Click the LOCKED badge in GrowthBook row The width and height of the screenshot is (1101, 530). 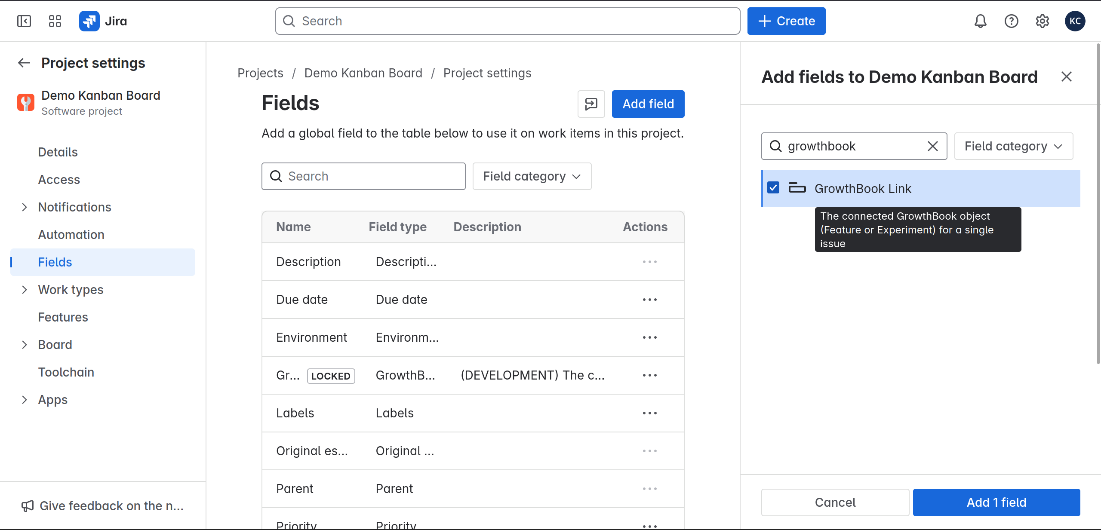click(331, 376)
